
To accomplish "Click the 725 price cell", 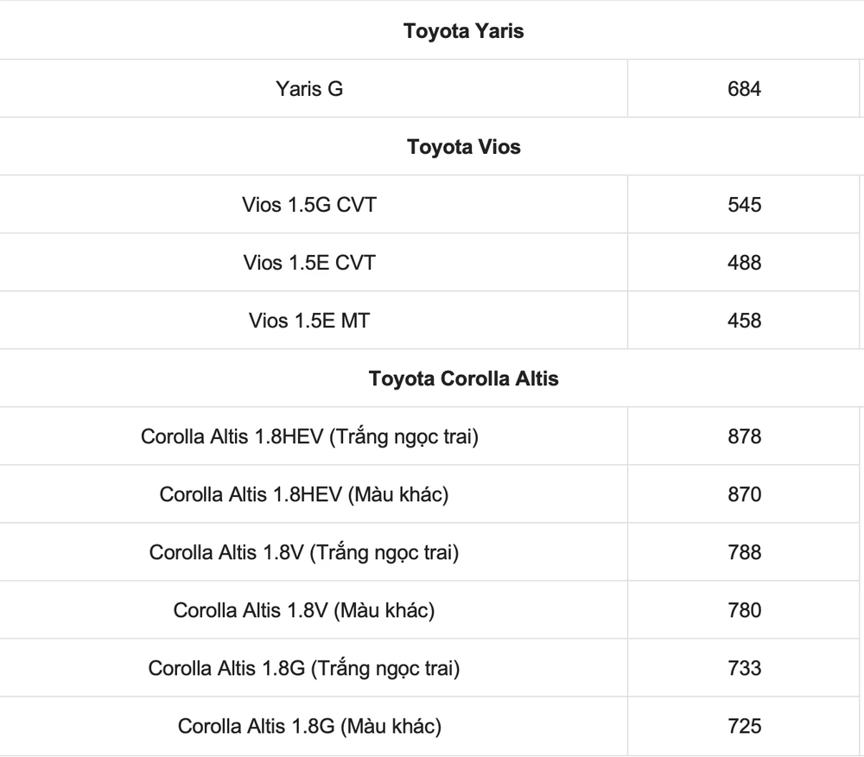I will click(x=744, y=726).
